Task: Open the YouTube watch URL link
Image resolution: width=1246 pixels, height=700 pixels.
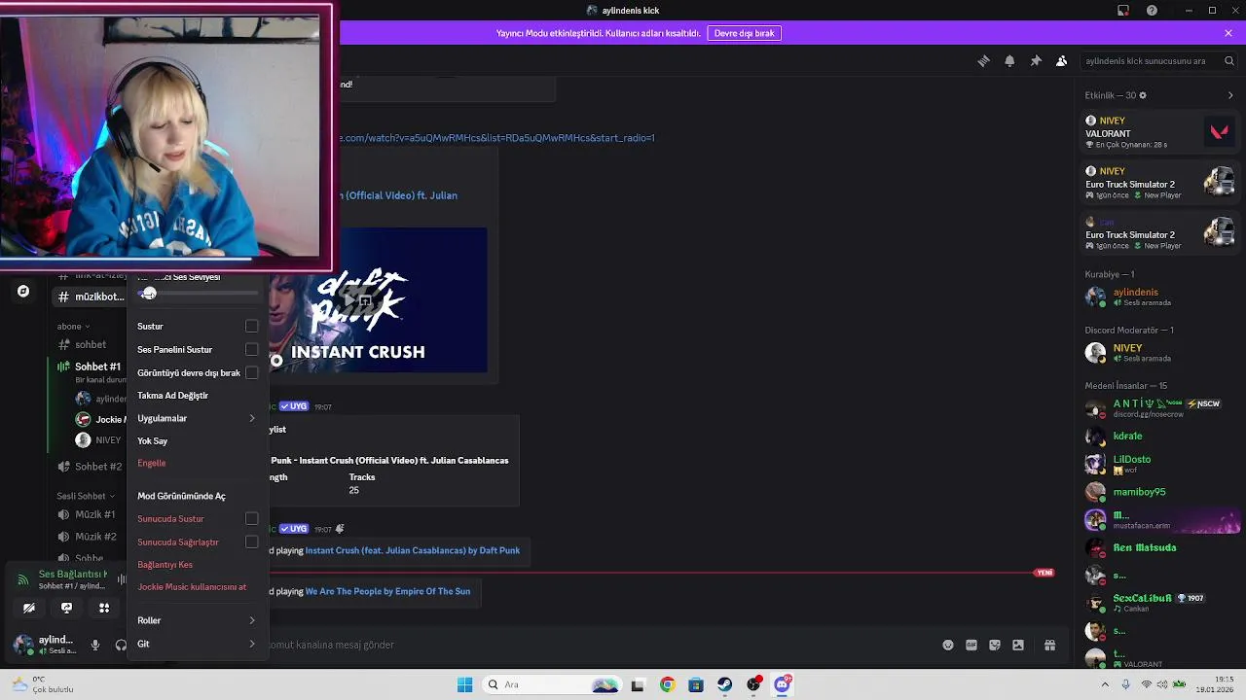Action: click(x=496, y=138)
